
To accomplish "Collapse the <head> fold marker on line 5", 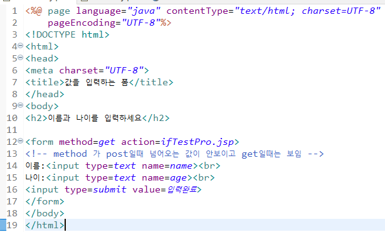I will coord(21,58).
